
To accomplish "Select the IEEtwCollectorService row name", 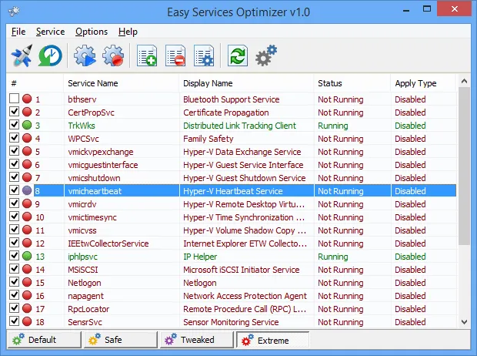I will click(x=108, y=243).
